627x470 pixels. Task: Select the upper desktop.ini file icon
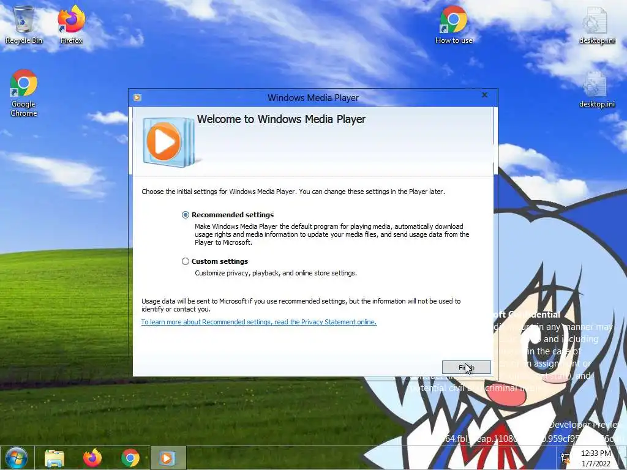tap(596, 25)
